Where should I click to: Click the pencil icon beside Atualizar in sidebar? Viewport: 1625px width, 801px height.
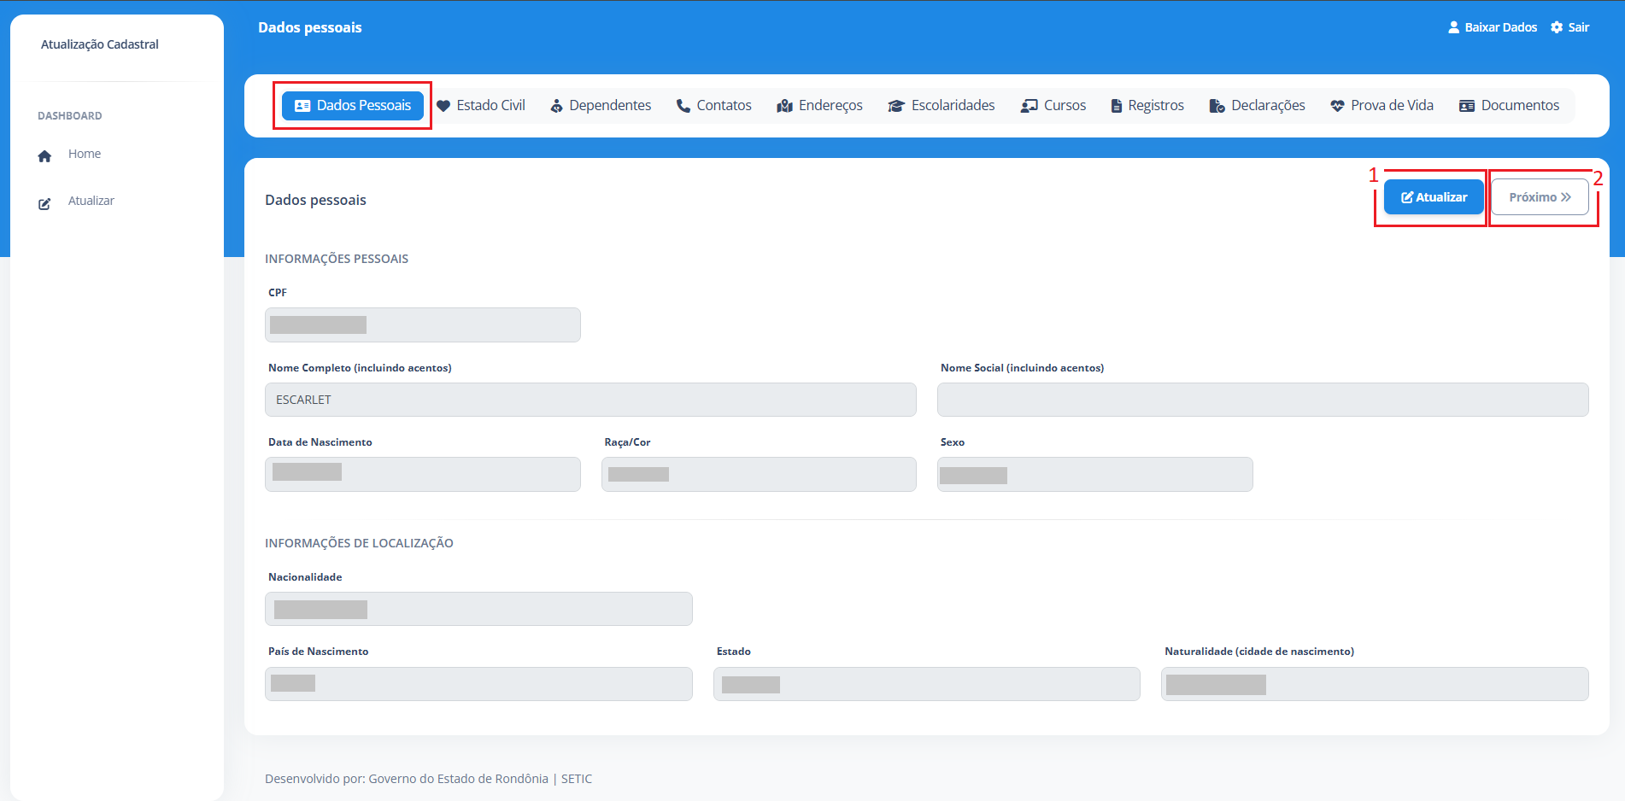click(44, 204)
